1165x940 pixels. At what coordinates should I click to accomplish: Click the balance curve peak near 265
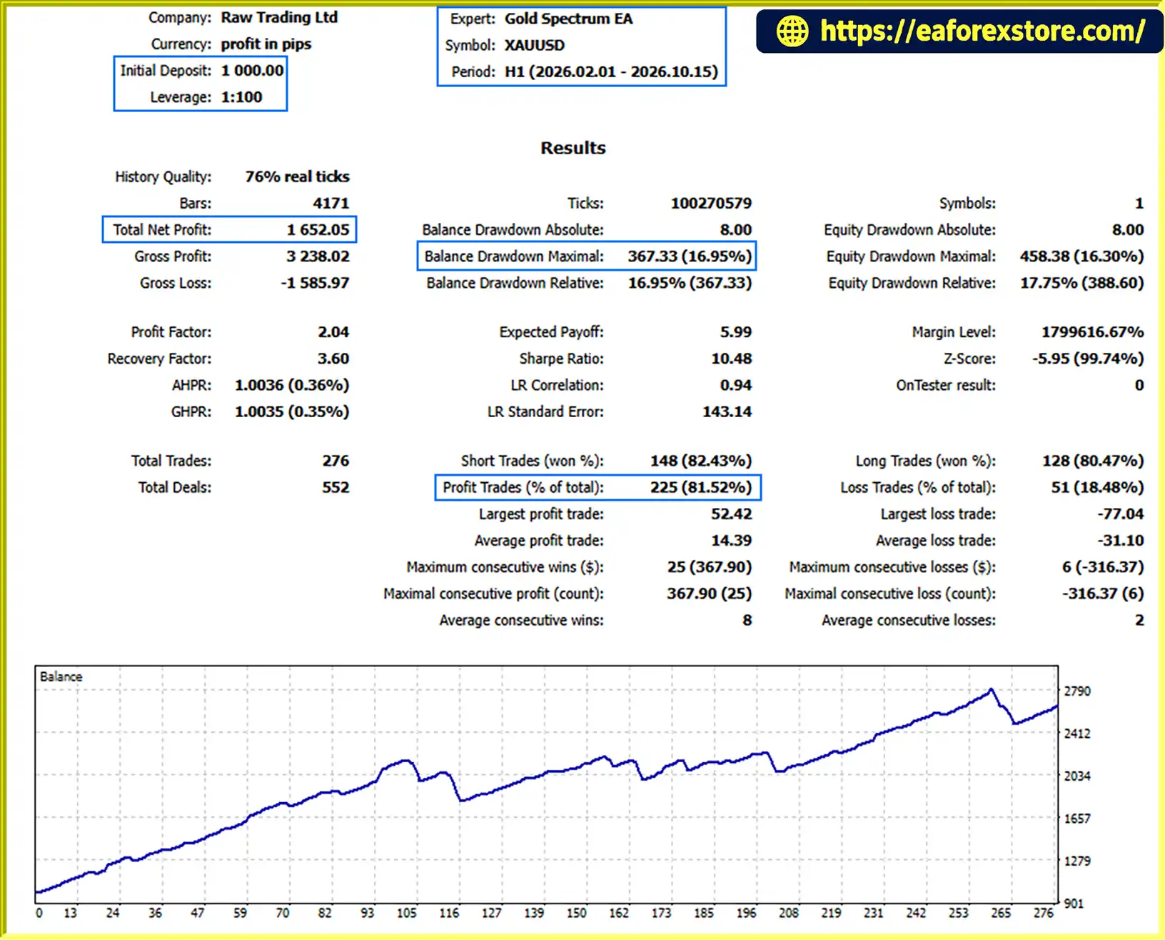(991, 690)
